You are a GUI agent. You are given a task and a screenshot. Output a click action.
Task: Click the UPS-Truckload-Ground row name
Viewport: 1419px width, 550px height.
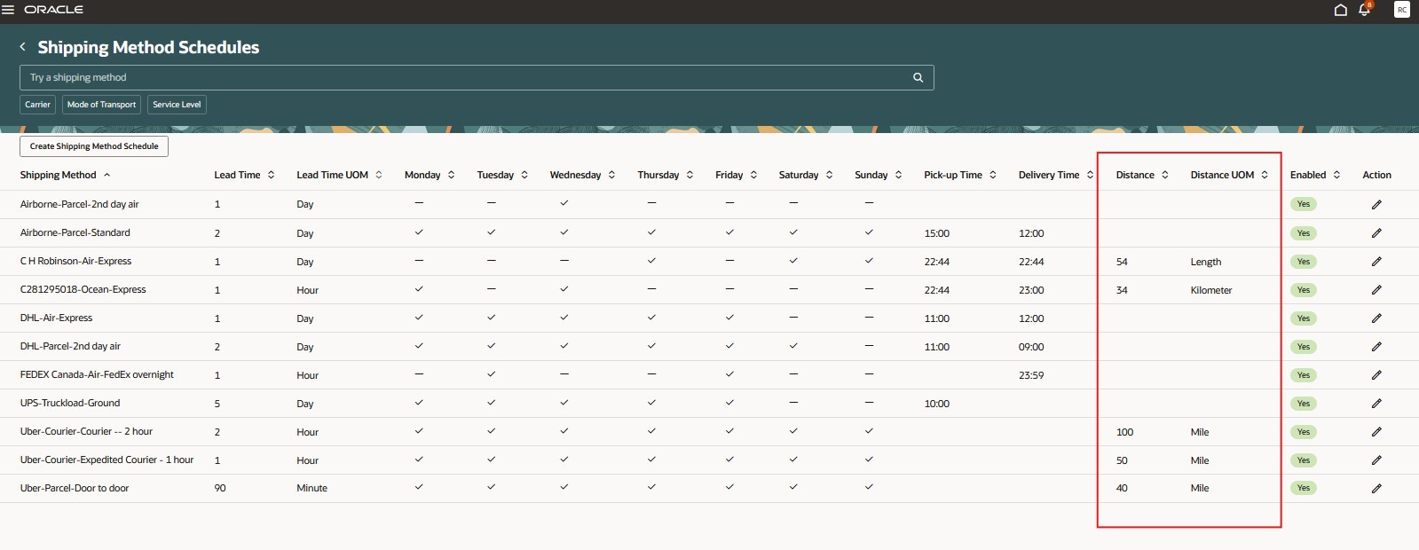coord(70,403)
